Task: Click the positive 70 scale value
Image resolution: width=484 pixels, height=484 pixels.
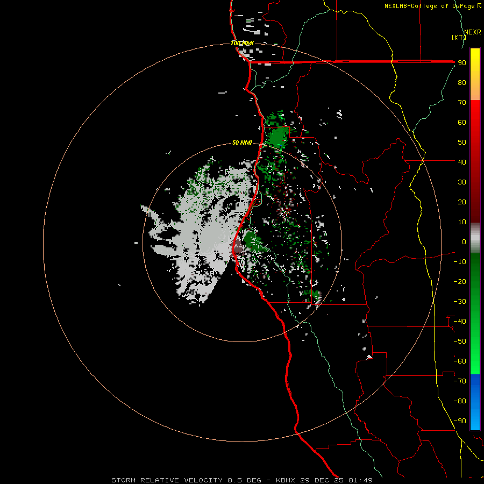Action: (x=462, y=103)
